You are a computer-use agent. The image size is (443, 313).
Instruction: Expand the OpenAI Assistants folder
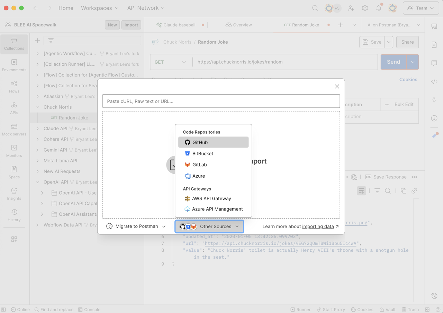43,214
